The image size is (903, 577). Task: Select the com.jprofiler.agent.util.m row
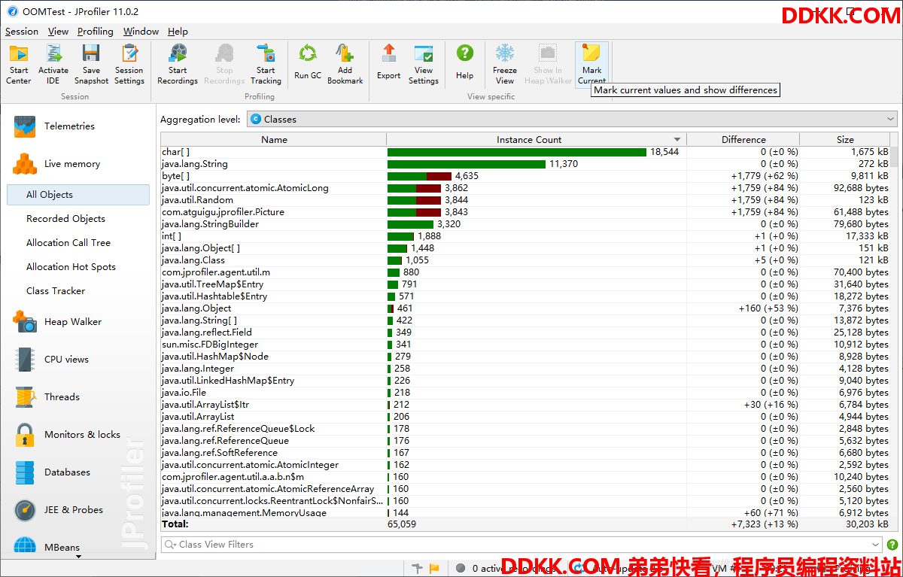525,272
